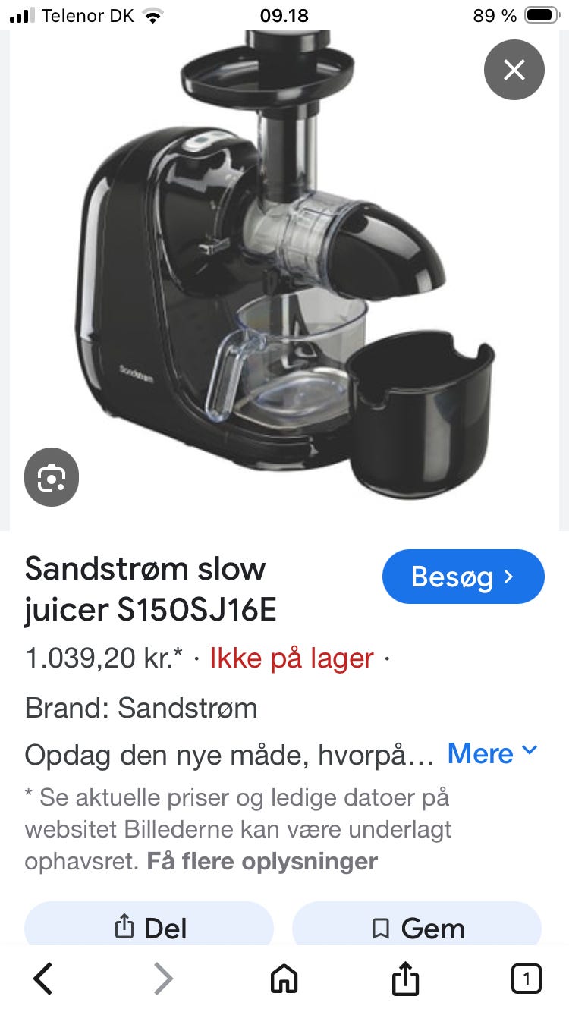Tap the 09.18 clock in status bar
This screenshot has width=569, height=1012.
[x=284, y=15]
